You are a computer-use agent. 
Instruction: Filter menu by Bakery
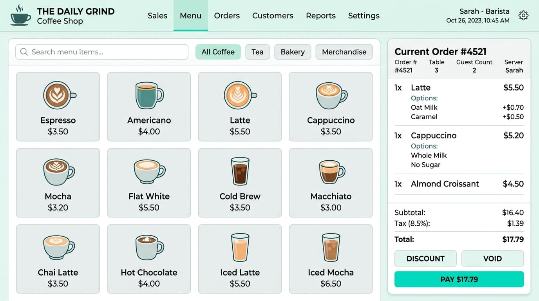293,52
